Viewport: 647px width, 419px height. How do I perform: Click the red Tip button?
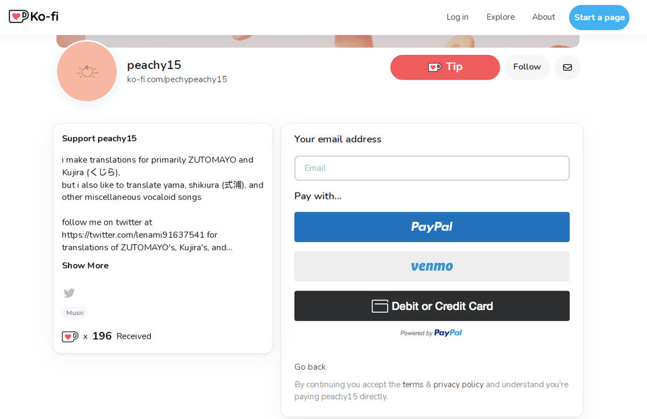click(445, 67)
